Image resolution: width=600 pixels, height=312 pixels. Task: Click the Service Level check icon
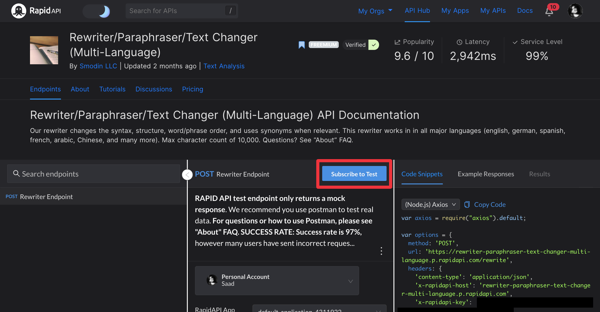click(x=515, y=42)
